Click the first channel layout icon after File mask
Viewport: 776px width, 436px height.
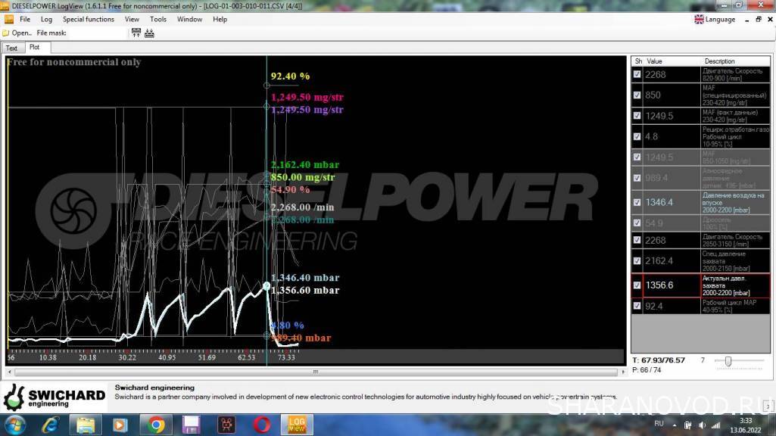(136, 33)
